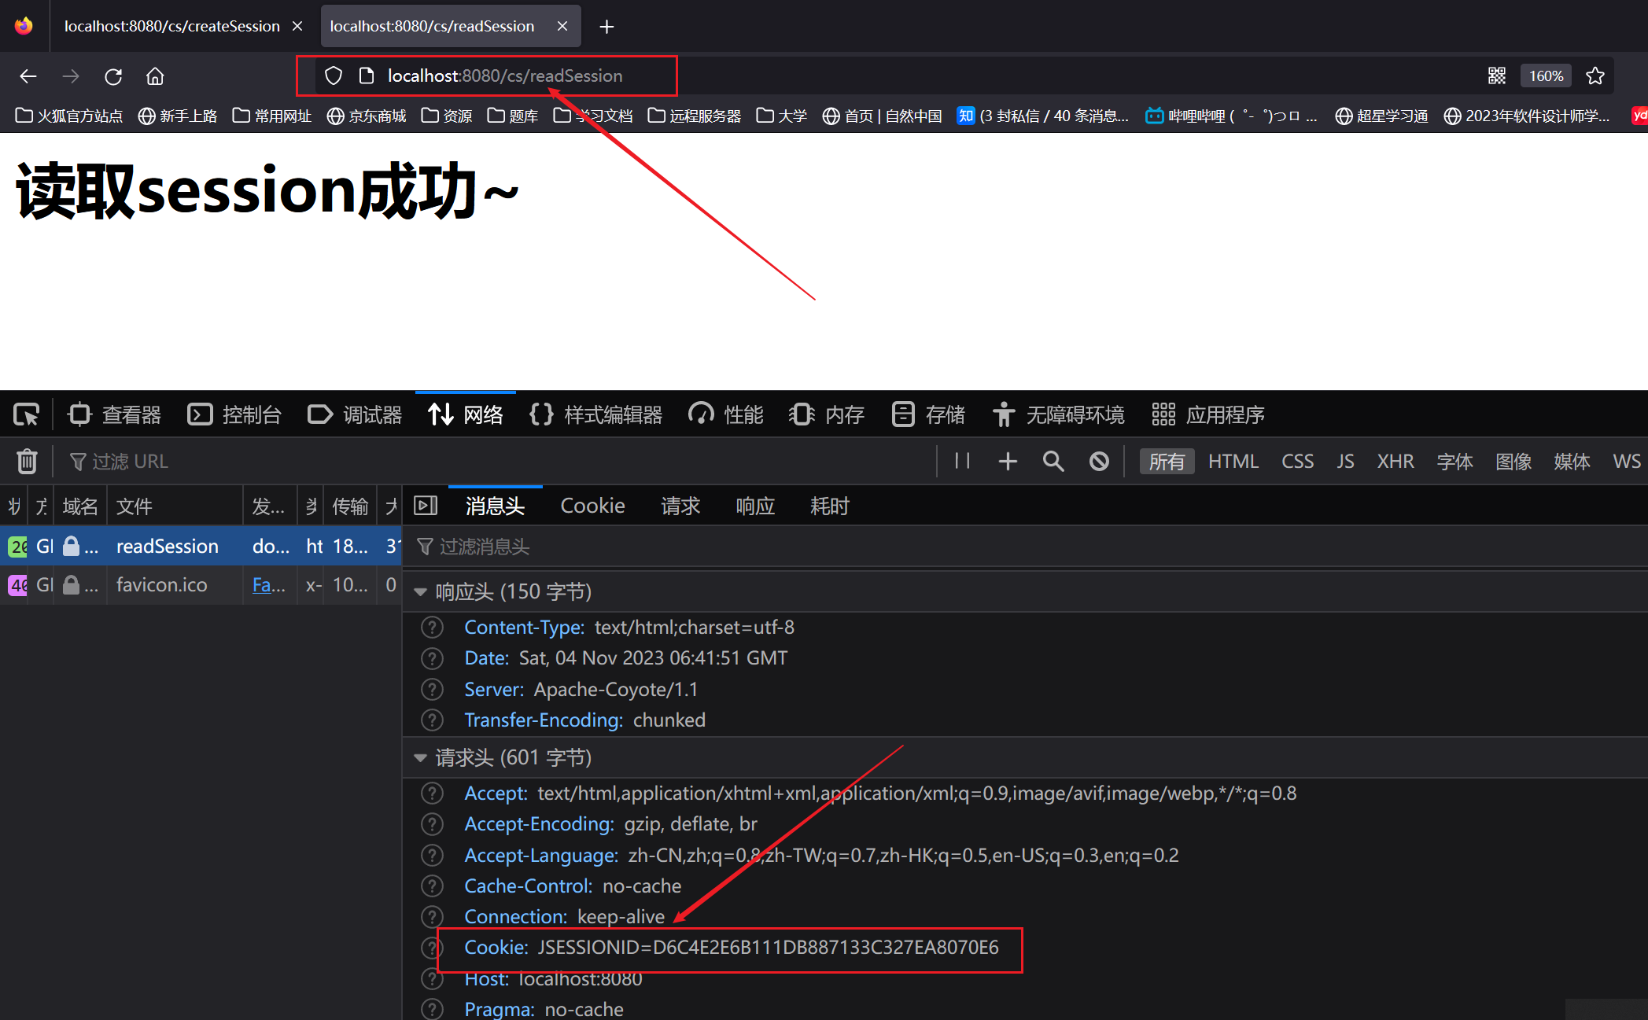Go to the browser home page
Image resolution: width=1648 pixels, height=1020 pixels.
coord(155,76)
